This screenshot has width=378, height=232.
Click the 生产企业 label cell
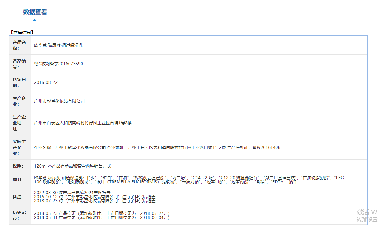20,101
